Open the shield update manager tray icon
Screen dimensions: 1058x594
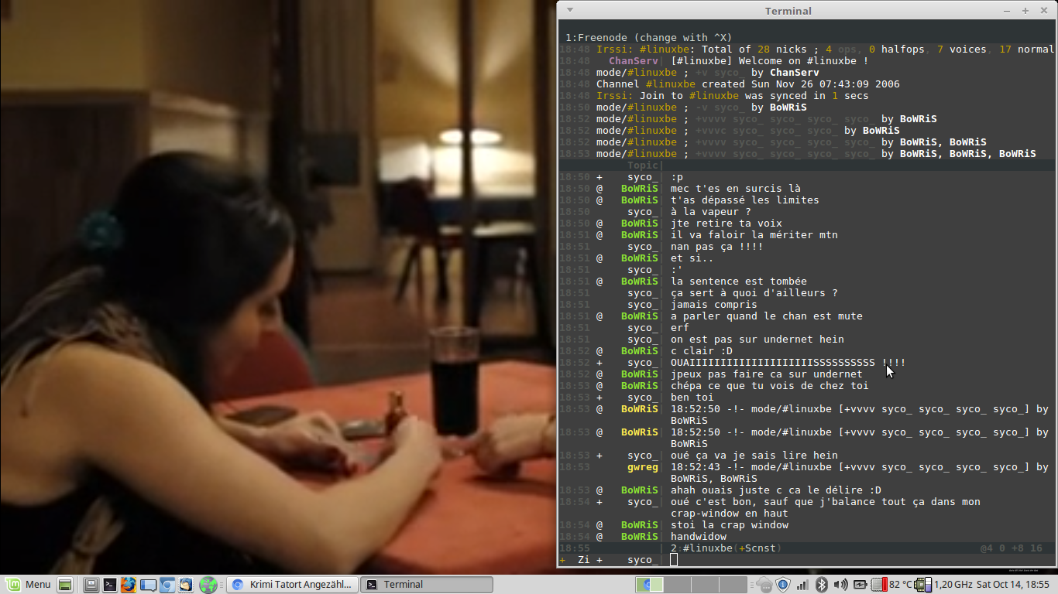coord(783,585)
